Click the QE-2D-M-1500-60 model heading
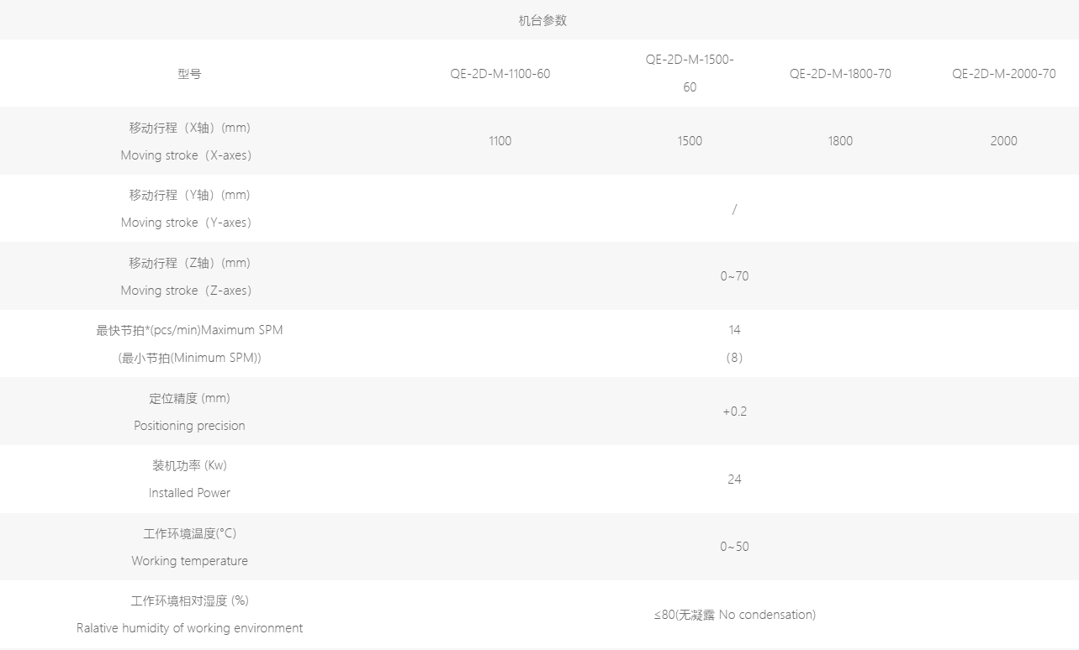 [690, 73]
